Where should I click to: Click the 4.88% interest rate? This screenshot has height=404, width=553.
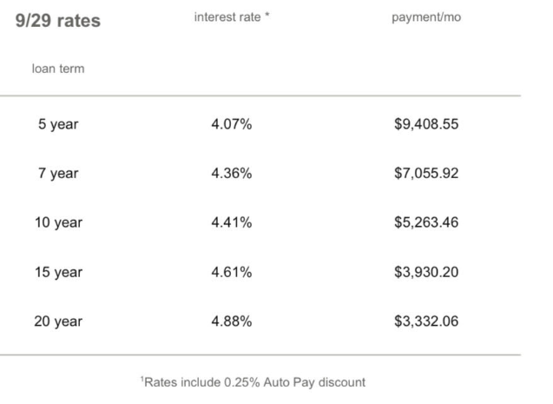[232, 321]
